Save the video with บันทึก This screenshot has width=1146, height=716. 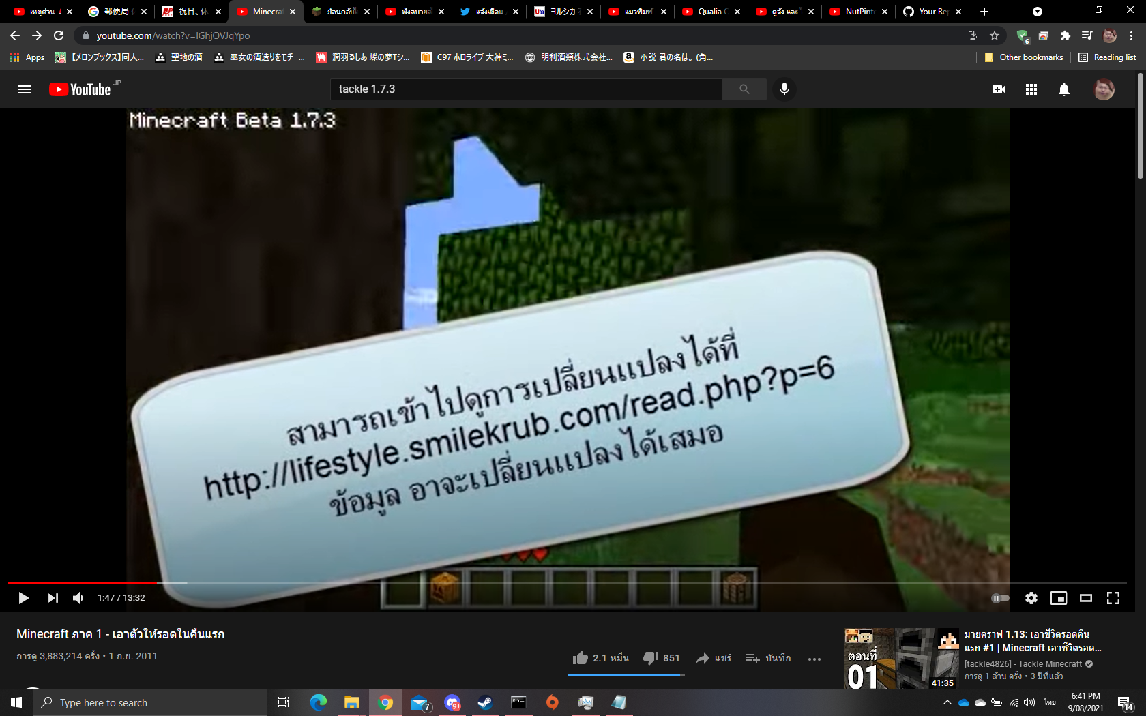768,658
